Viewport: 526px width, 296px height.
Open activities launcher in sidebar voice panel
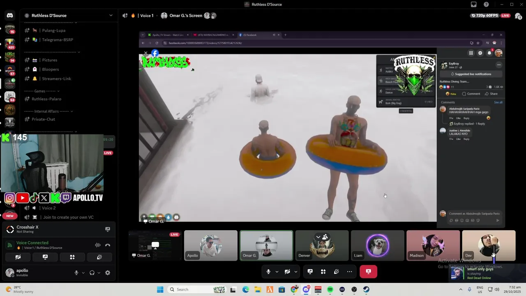click(72, 257)
